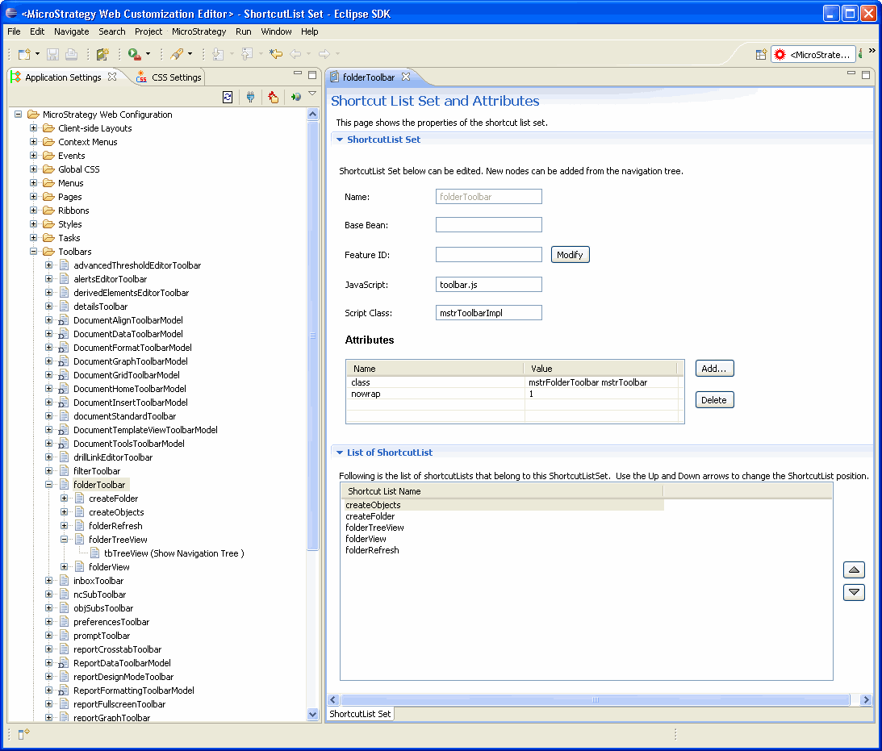The image size is (882, 751).
Task: Collapse the folderToolbar tree node
Action: [49, 485]
